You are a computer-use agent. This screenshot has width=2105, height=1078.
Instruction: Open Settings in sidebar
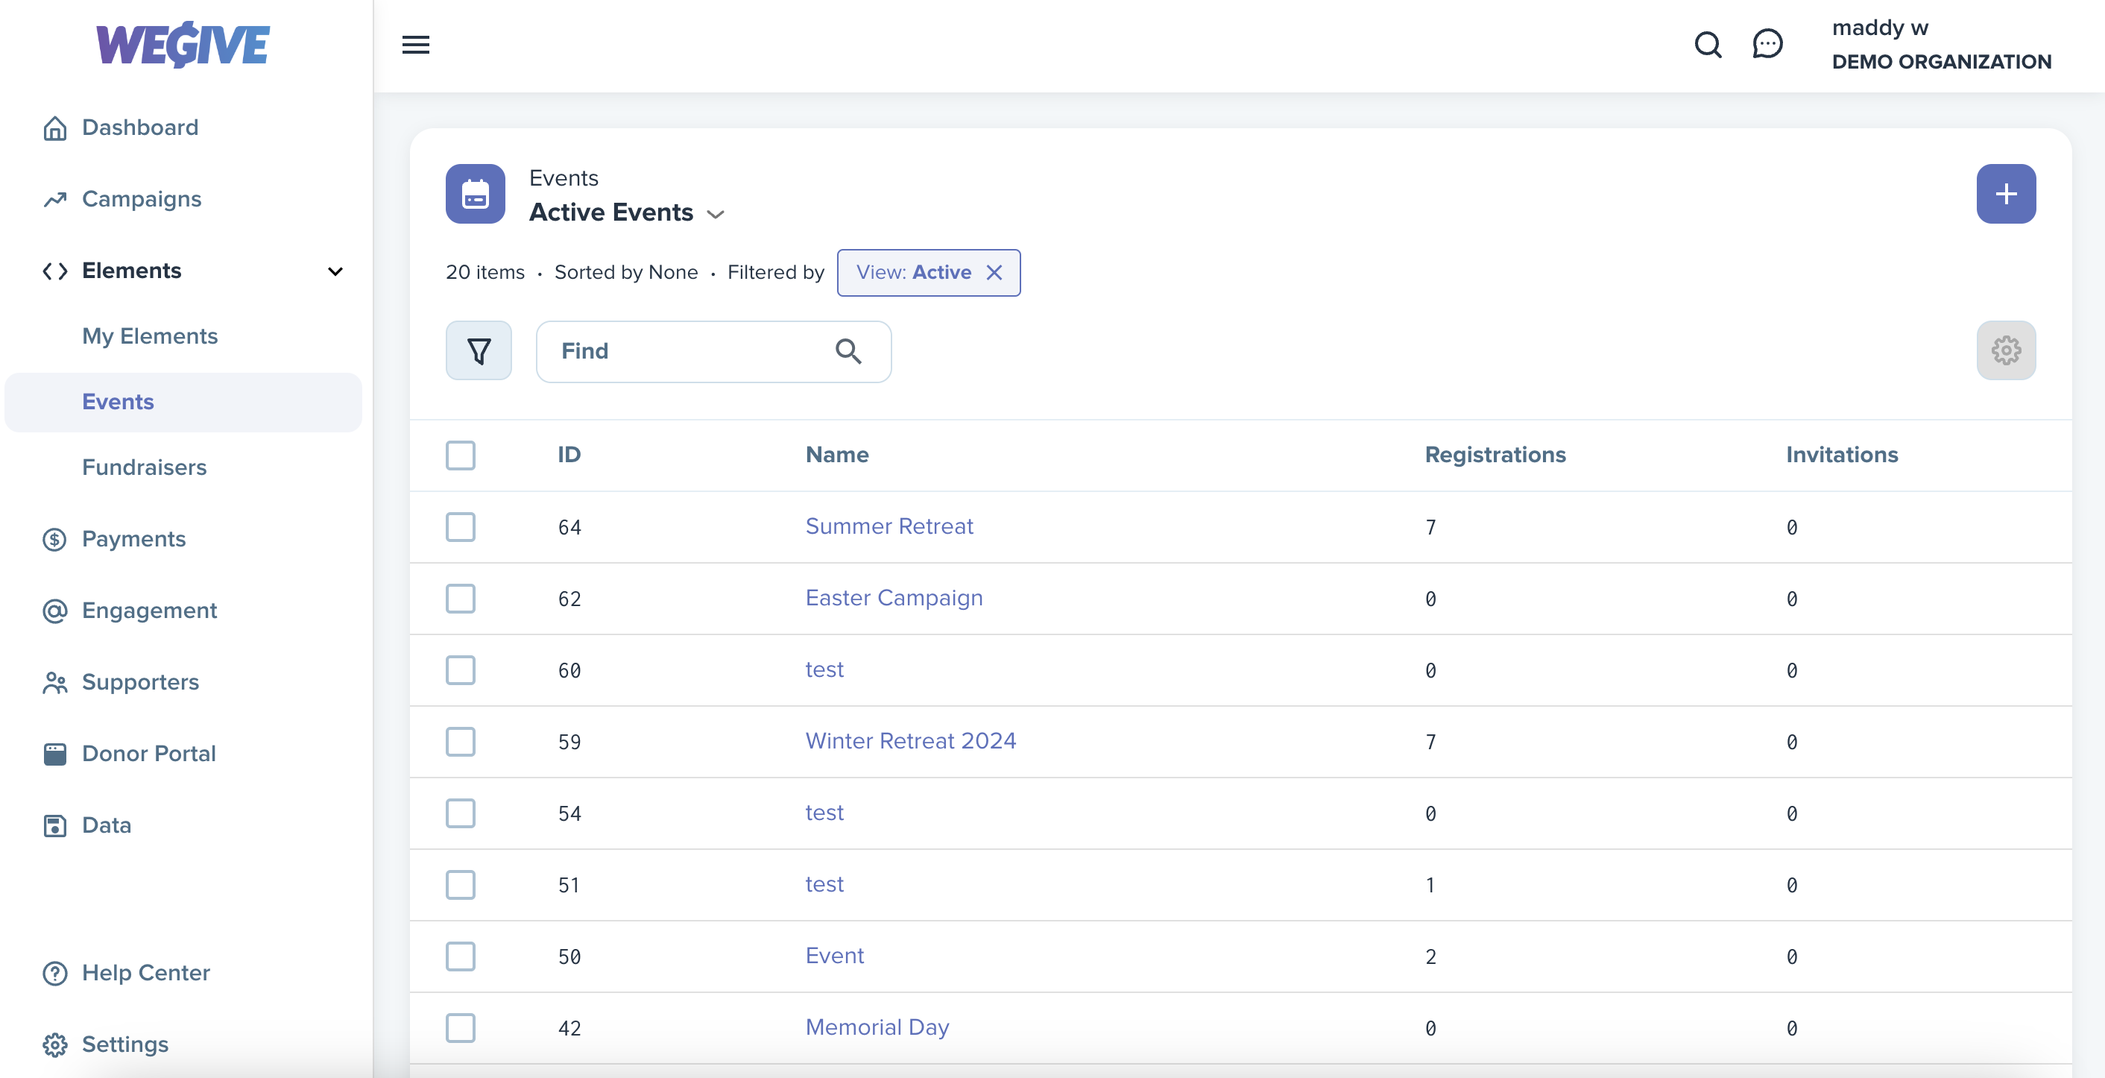125,1045
